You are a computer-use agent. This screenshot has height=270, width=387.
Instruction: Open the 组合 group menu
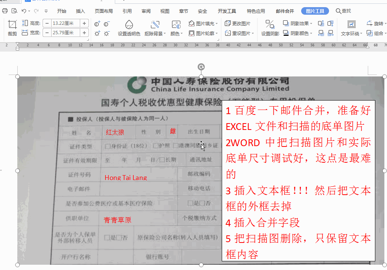point(376,33)
